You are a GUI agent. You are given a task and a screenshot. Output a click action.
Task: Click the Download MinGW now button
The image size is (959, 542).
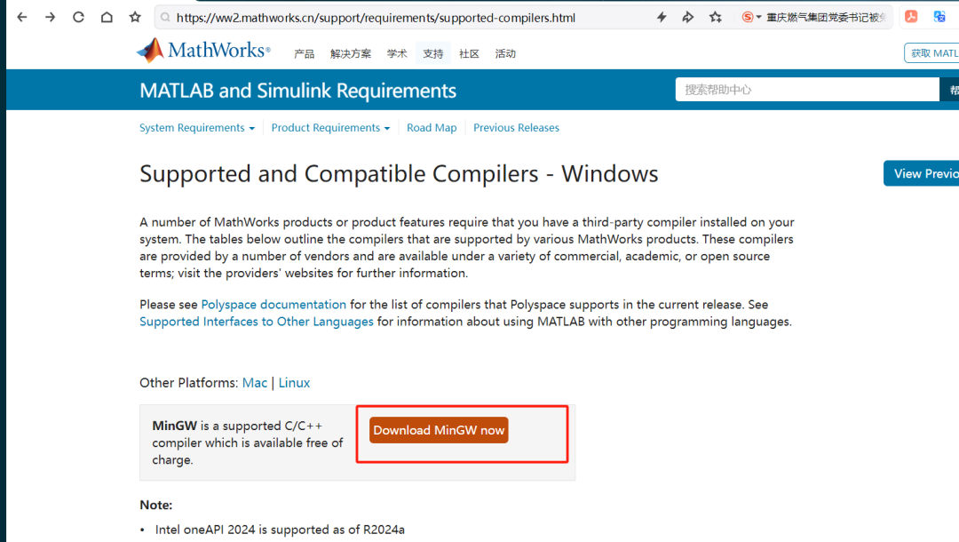[439, 430]
